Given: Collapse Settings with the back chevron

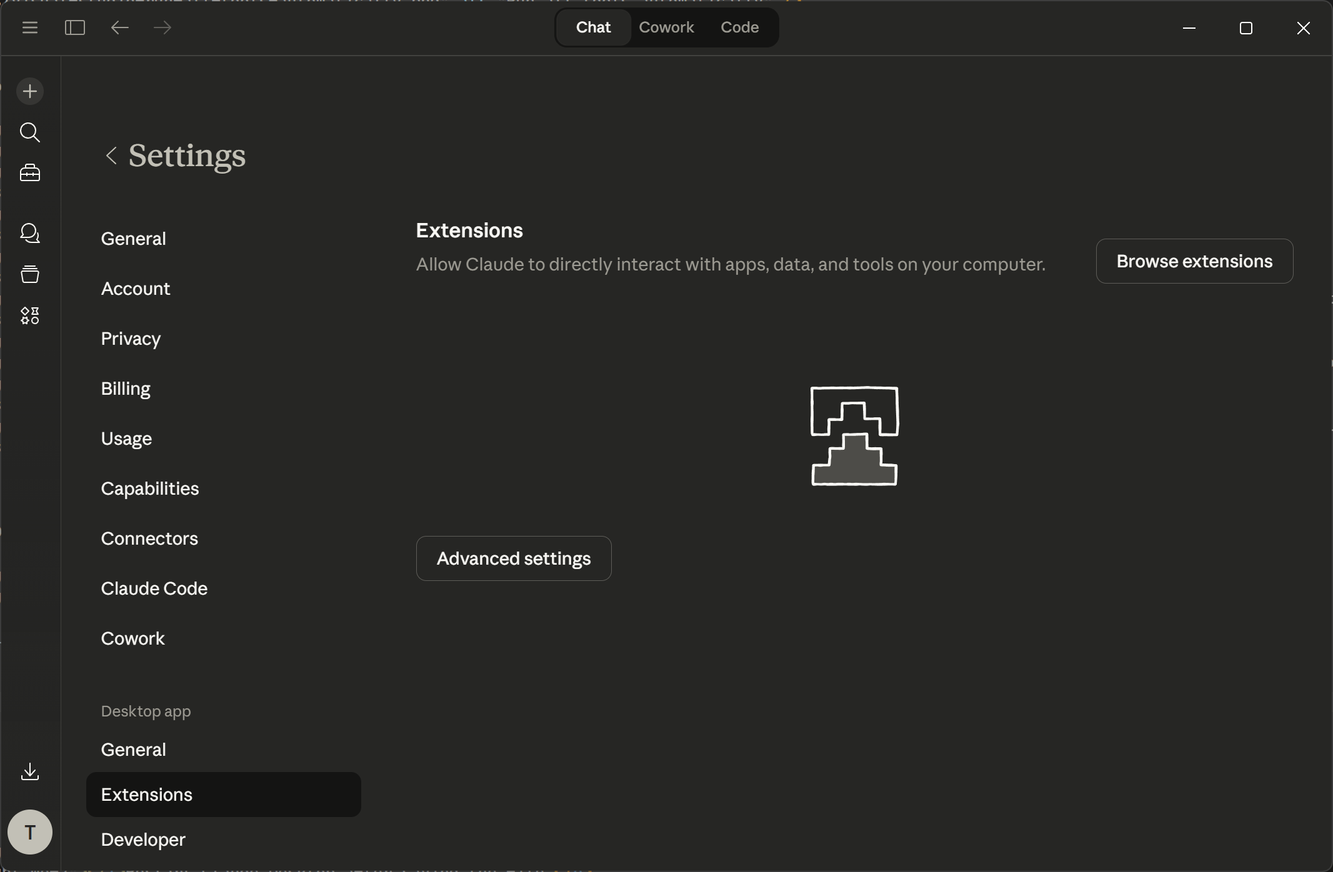Looking at the screenshot, I should [111, 156].
